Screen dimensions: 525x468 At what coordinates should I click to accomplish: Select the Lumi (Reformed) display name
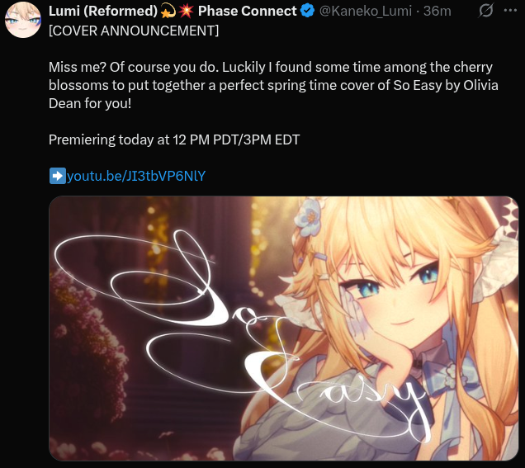(103, 12)
